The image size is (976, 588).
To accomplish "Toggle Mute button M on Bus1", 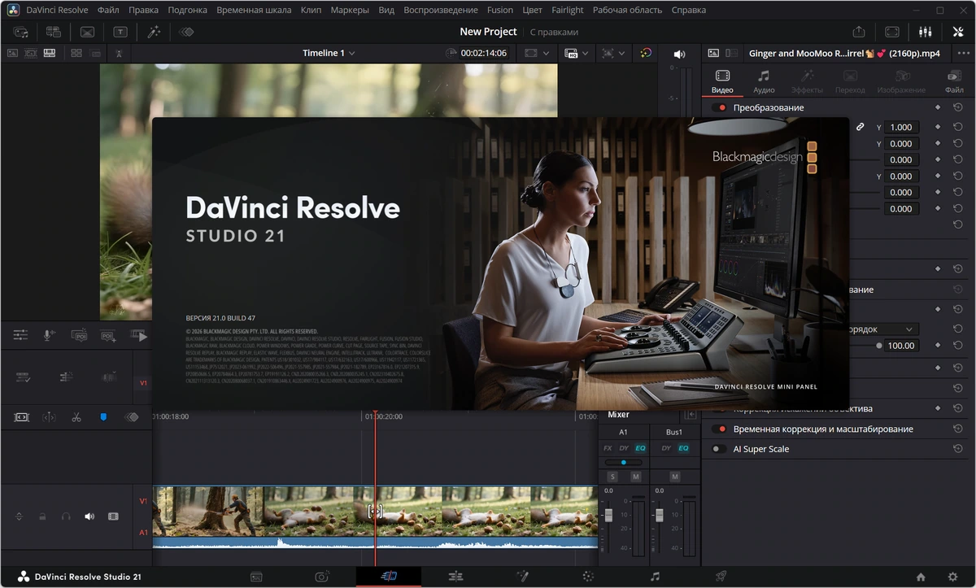I will coord(674,476).
